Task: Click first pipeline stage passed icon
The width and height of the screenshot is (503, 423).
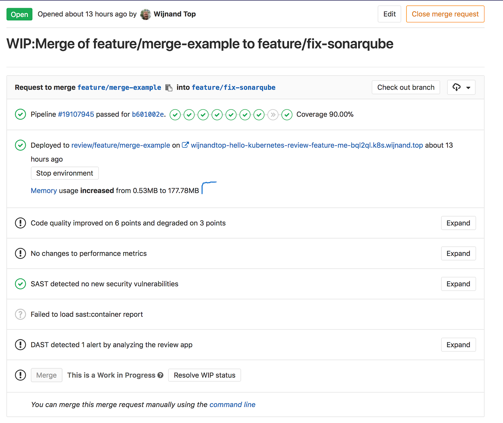Action: pos(175,115)
